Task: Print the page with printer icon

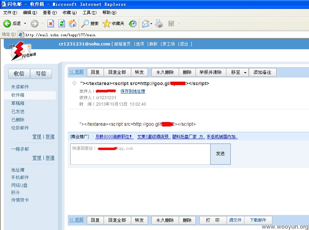Action: pyautogui.click(x=159, y=24)
